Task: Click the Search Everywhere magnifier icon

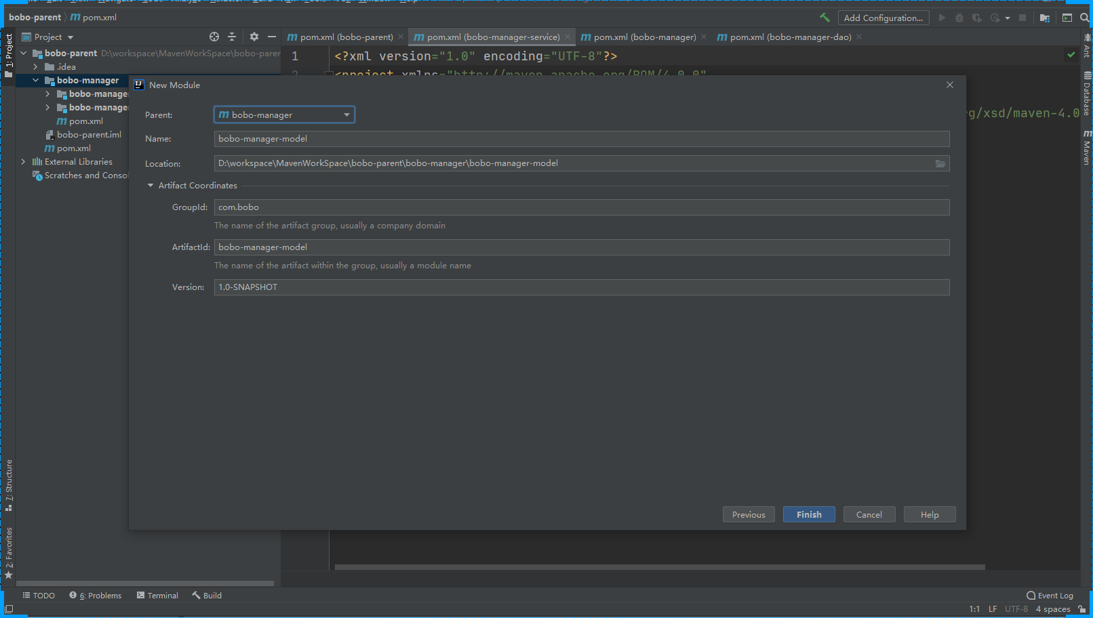Action: click(x=1084, y=18)
